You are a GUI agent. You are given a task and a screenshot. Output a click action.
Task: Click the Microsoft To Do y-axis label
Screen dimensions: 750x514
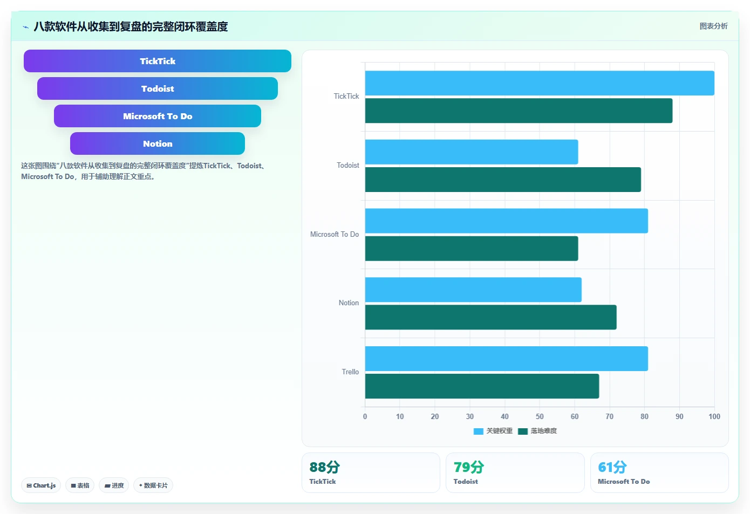point(334,235)
